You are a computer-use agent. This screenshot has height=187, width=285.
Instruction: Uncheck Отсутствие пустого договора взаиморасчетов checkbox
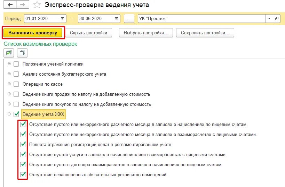point(23,164)
